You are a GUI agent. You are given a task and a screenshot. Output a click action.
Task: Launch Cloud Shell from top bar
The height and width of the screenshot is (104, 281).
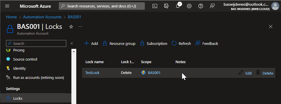[155, 6]
